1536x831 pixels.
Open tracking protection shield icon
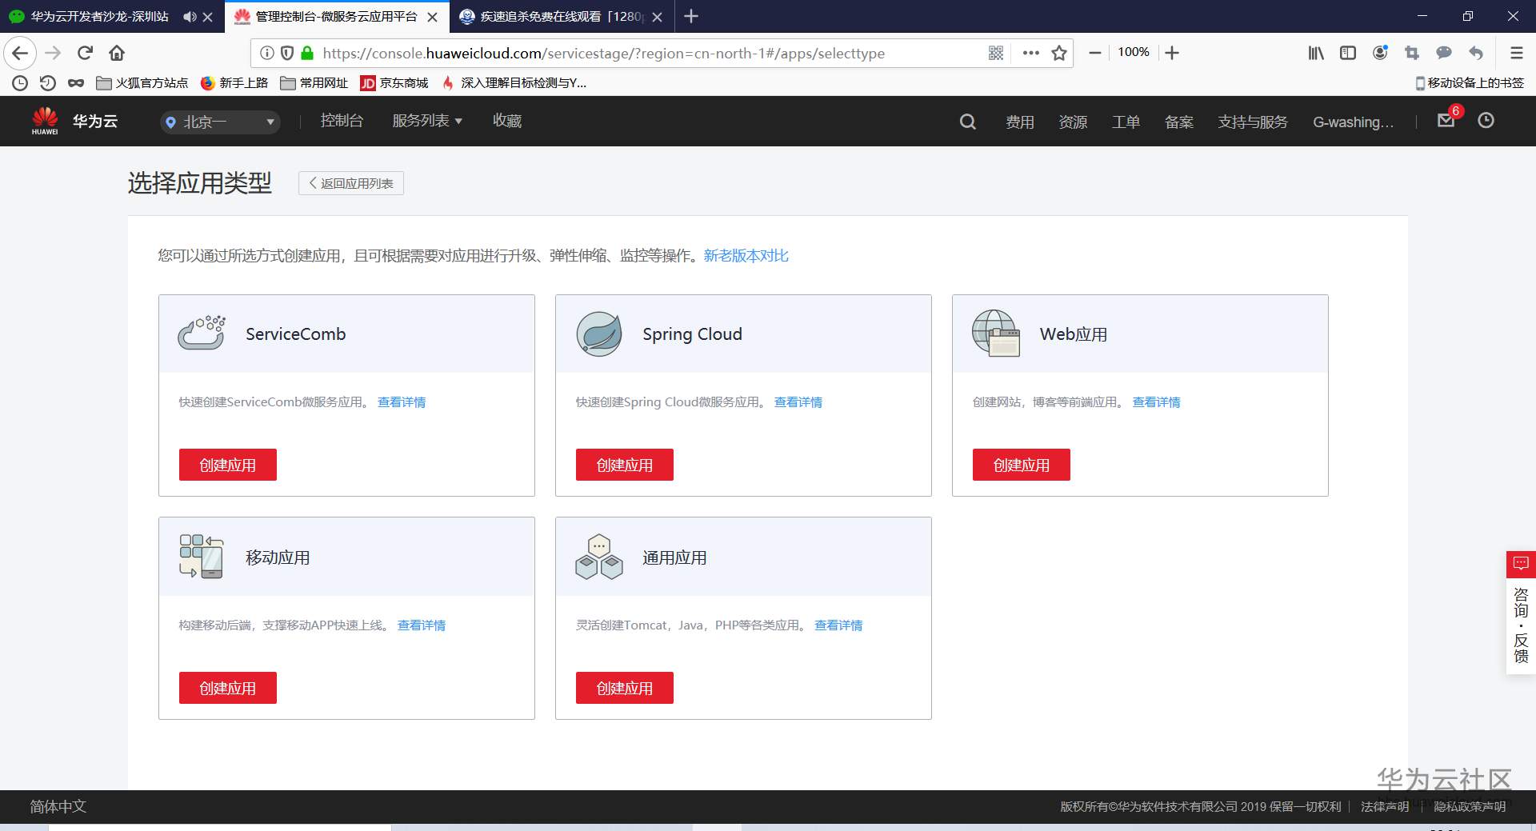tap(287, 53)
